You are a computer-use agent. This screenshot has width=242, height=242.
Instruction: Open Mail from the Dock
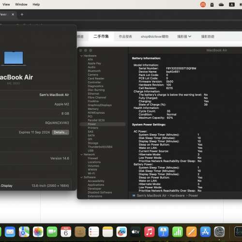(x=10, y=232)
